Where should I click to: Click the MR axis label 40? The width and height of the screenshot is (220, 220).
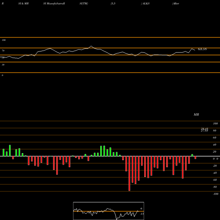214,145
